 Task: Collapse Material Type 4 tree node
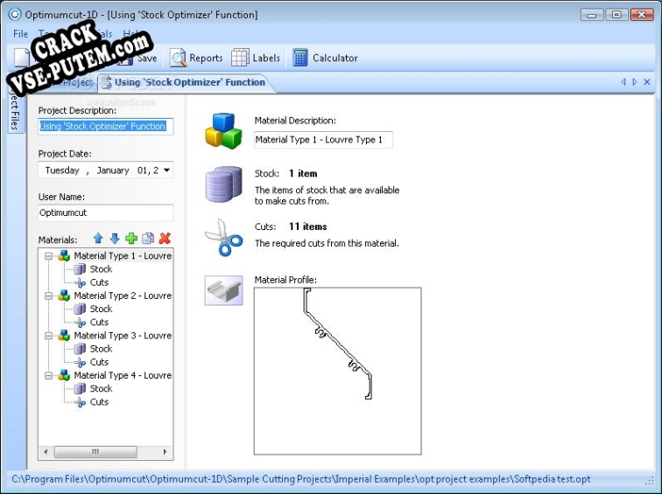pos(49,375)
